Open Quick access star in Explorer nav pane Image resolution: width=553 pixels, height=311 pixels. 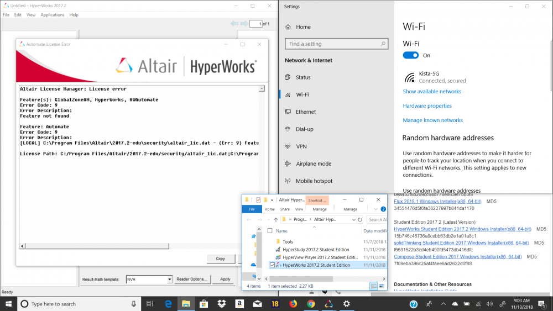click(253, 236)
